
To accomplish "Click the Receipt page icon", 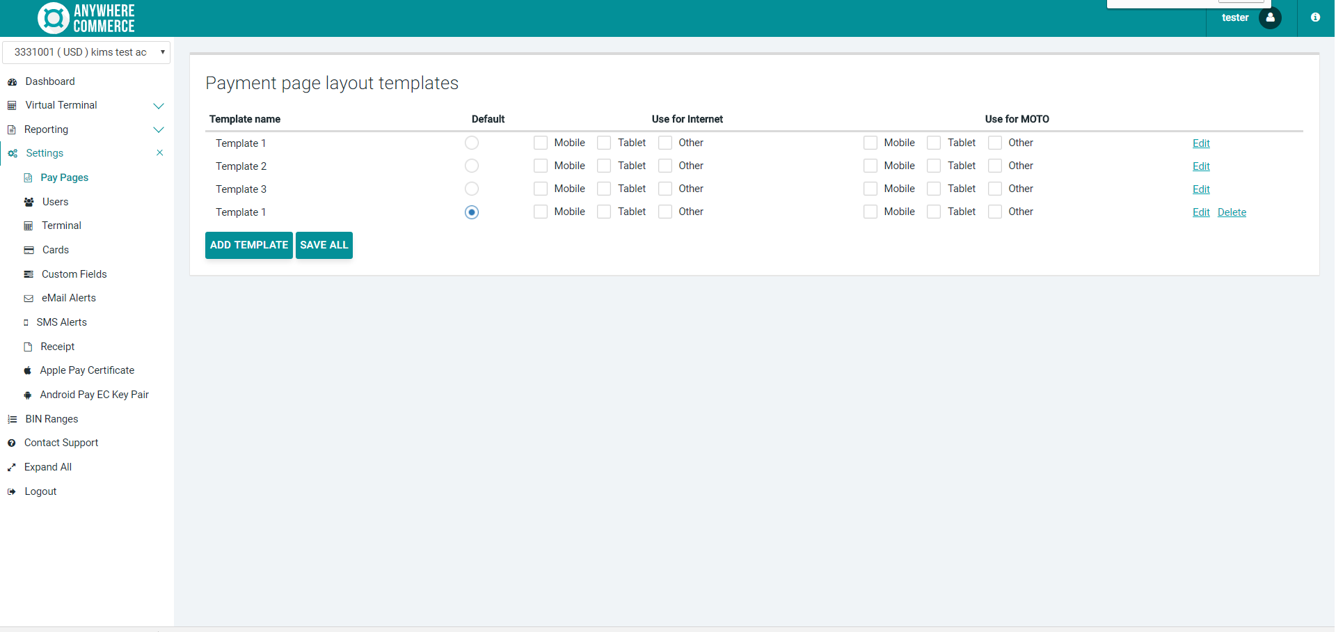I will (28, 347).
